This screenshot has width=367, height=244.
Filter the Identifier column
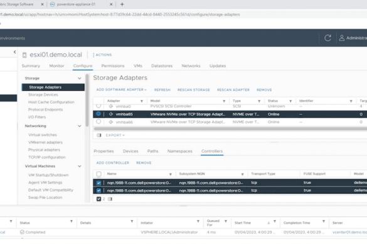[x=351, y=101]
